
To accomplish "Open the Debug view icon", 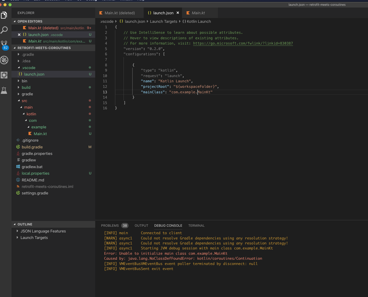I will click(x=4, y=60).
